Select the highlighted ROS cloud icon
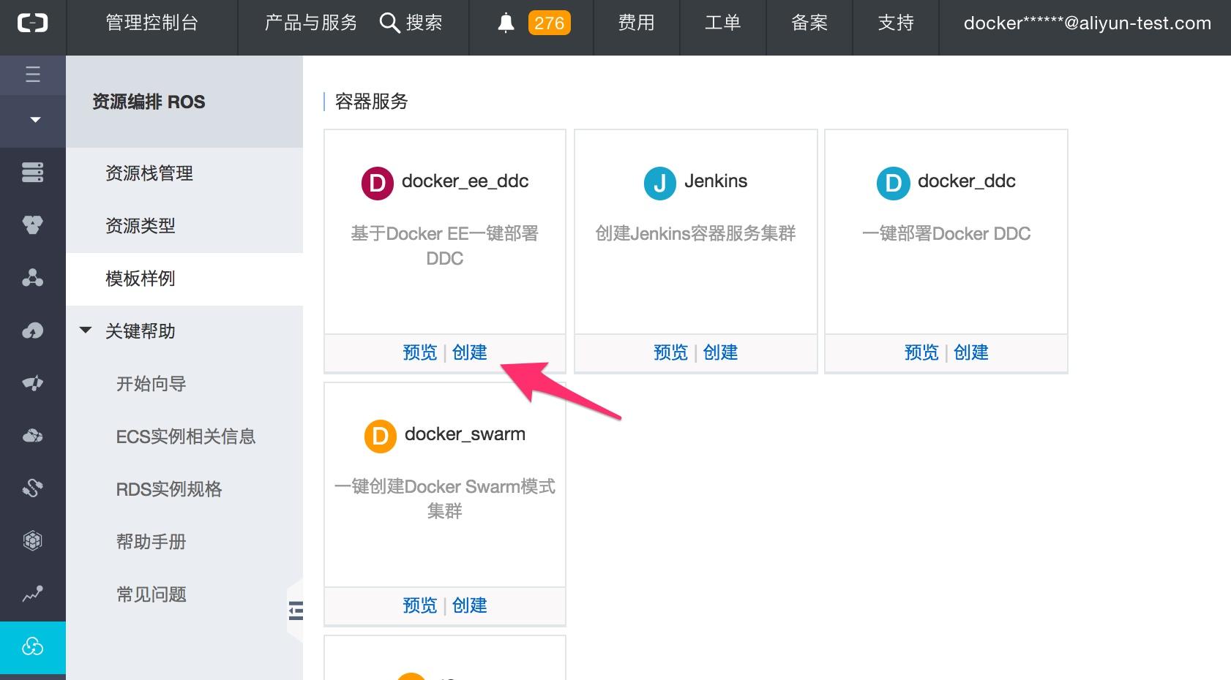 [32, 646]
